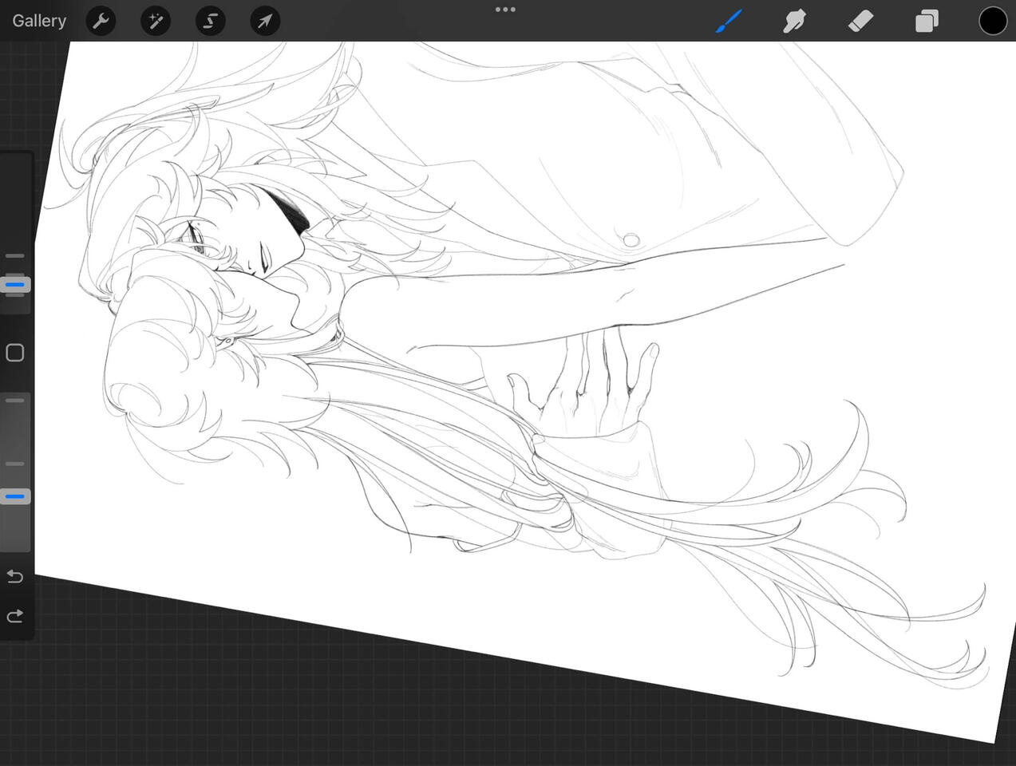Select the Brush tool
Screen dimensions: 1016x766
pos(729,21)
